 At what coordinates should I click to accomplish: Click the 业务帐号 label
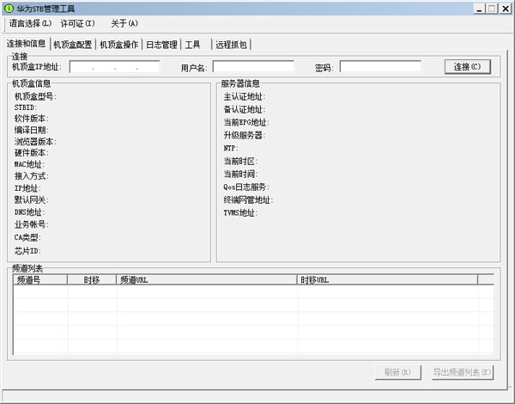click(32, 224)
